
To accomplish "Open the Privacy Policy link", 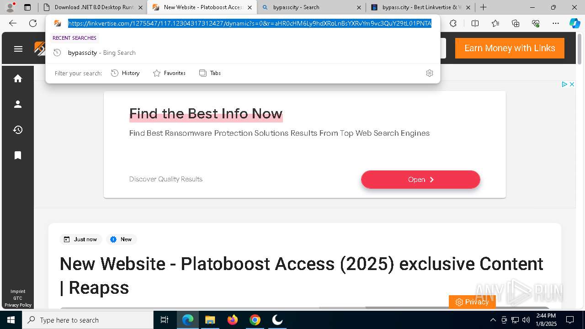I will (18, 305).
